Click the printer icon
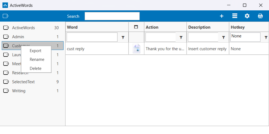The width and height of the screenshot is (269, 134). (260, 16)
